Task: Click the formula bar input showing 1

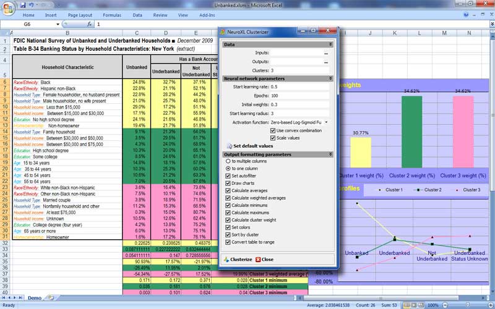Action: (x=292, y=24)
